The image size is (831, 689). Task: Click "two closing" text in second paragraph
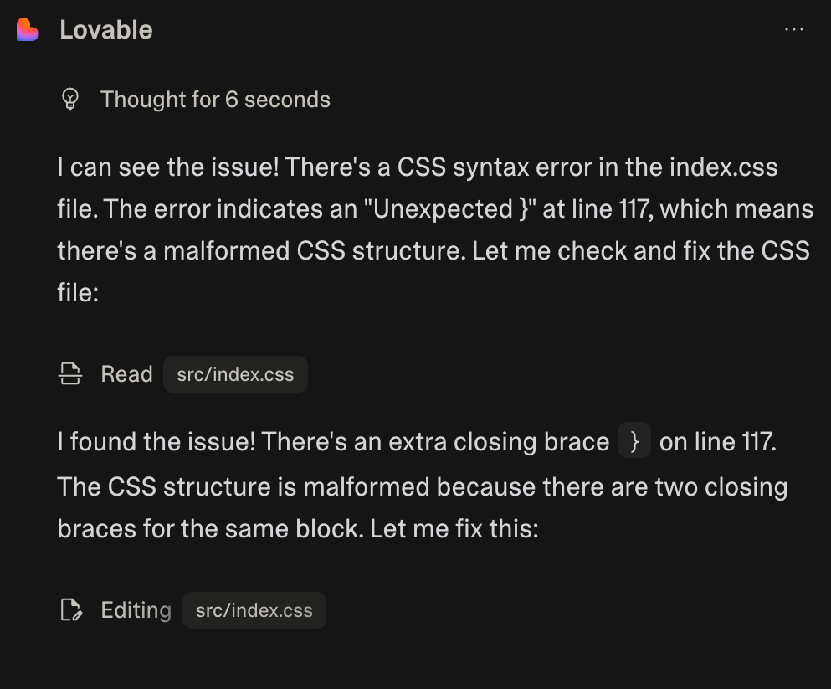click(x=721, y=486)
